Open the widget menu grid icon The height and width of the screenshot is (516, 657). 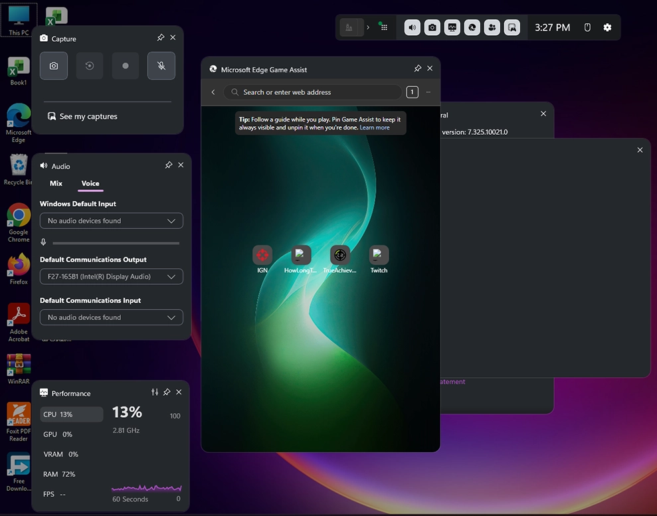pyautogui.click(x=383, y=27)
